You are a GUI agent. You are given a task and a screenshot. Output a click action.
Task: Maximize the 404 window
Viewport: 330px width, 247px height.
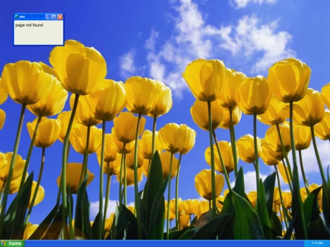tap(54, 17)
